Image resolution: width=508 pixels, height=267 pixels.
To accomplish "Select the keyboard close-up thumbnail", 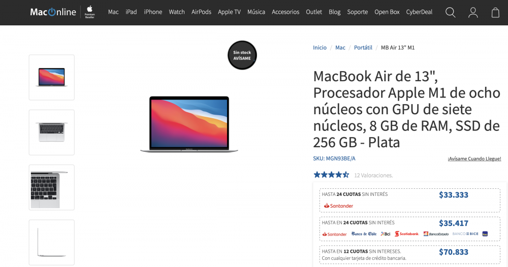I will [51, 187].
